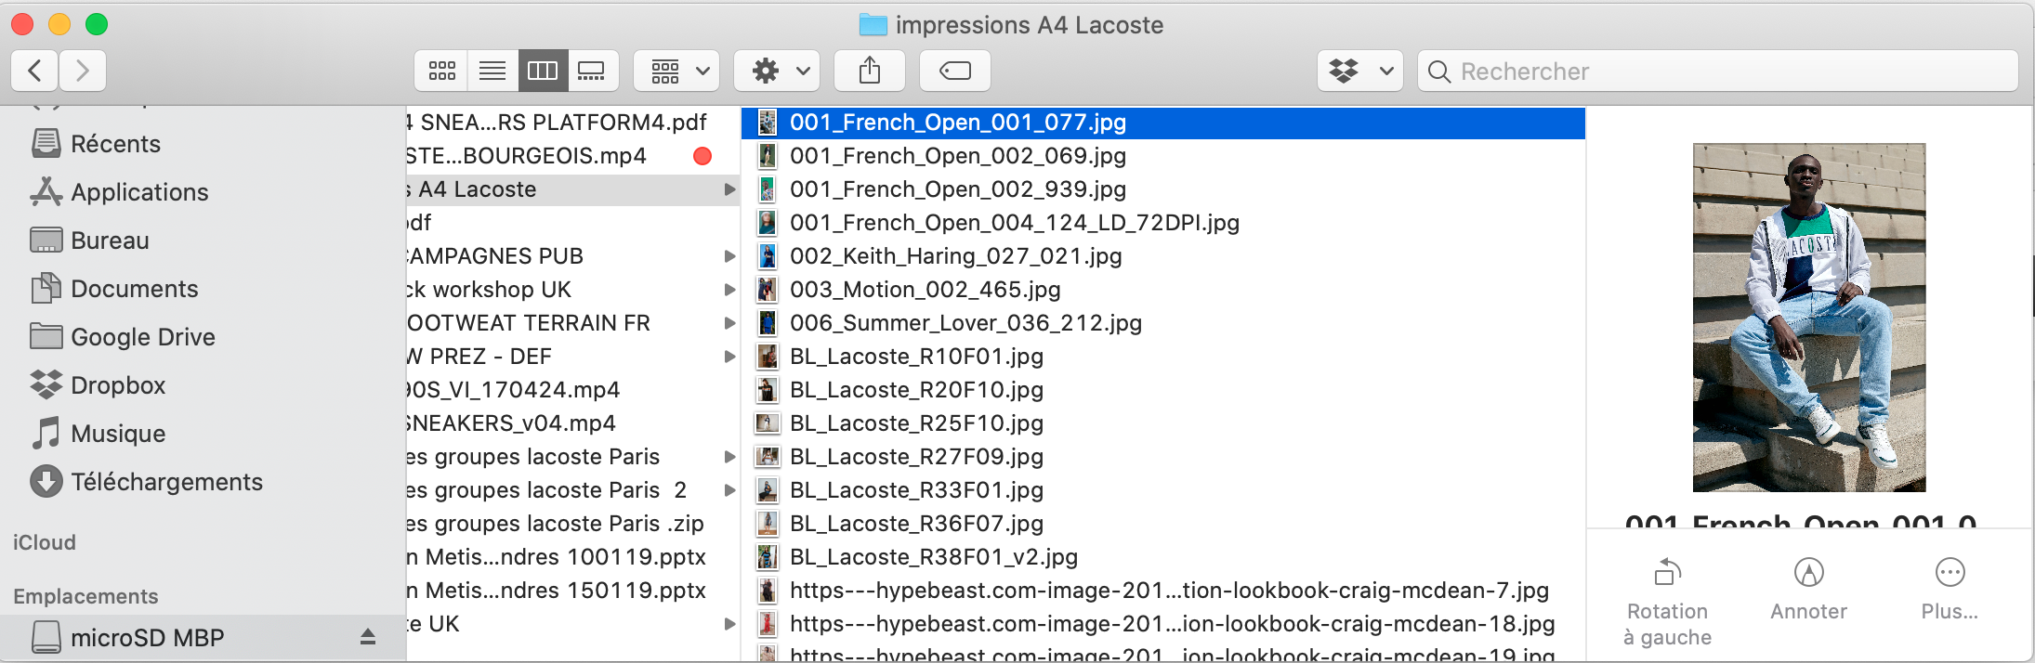
Task: Click the Share toolbar icon
Action: [x=869, y=71]
